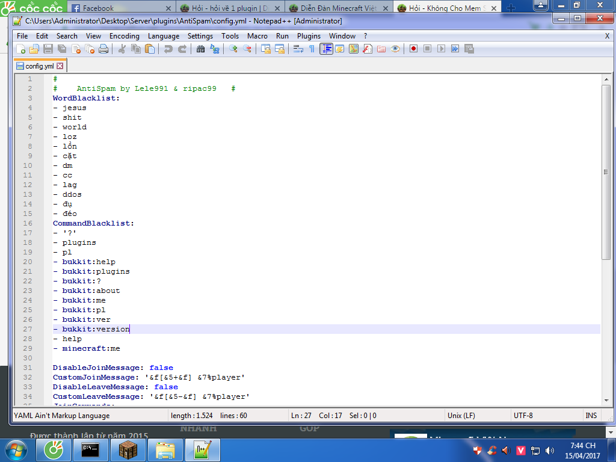This screenshot has height=462, width=616.
Task: Open a file using the toolbar folder icon
Action: (x=34, y=49)
